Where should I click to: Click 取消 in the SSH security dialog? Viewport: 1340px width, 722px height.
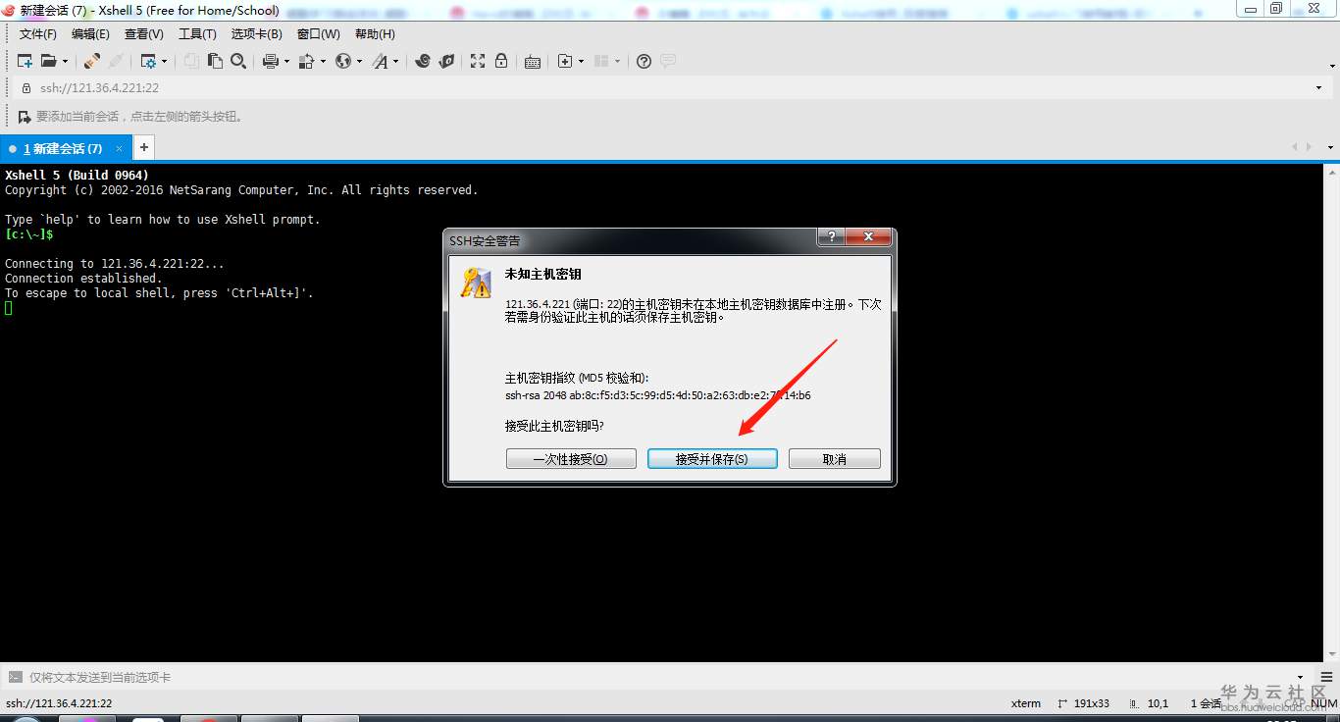click(x=835, y=459)
